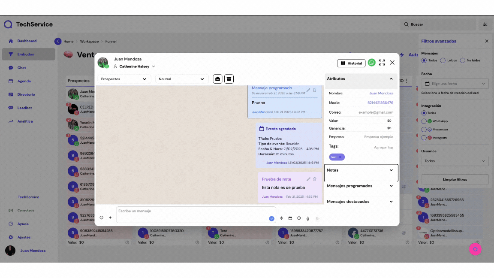
Task: Click the 'Historial' button
Action: coord(351,63)
